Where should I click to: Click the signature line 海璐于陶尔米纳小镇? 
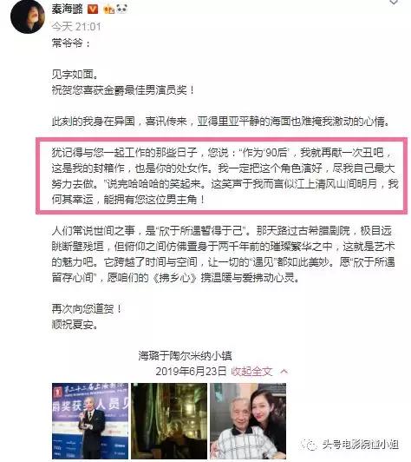tap(185, 356)
